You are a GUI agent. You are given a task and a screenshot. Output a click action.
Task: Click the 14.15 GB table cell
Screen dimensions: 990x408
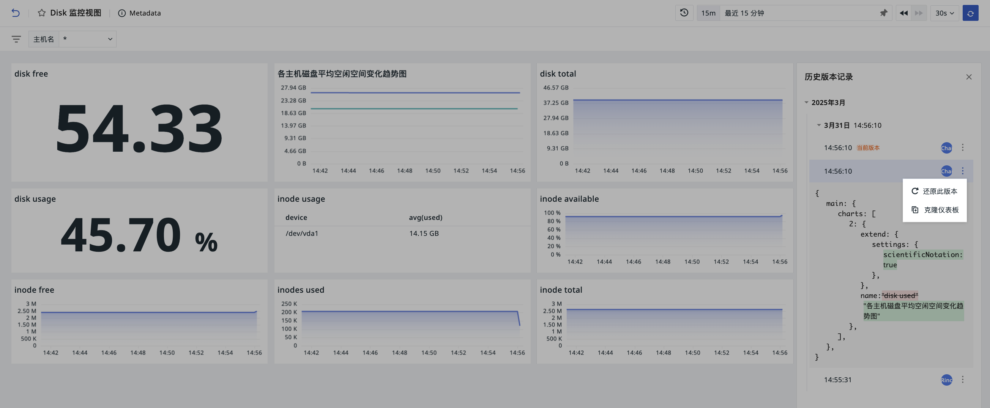click(424, 233)
